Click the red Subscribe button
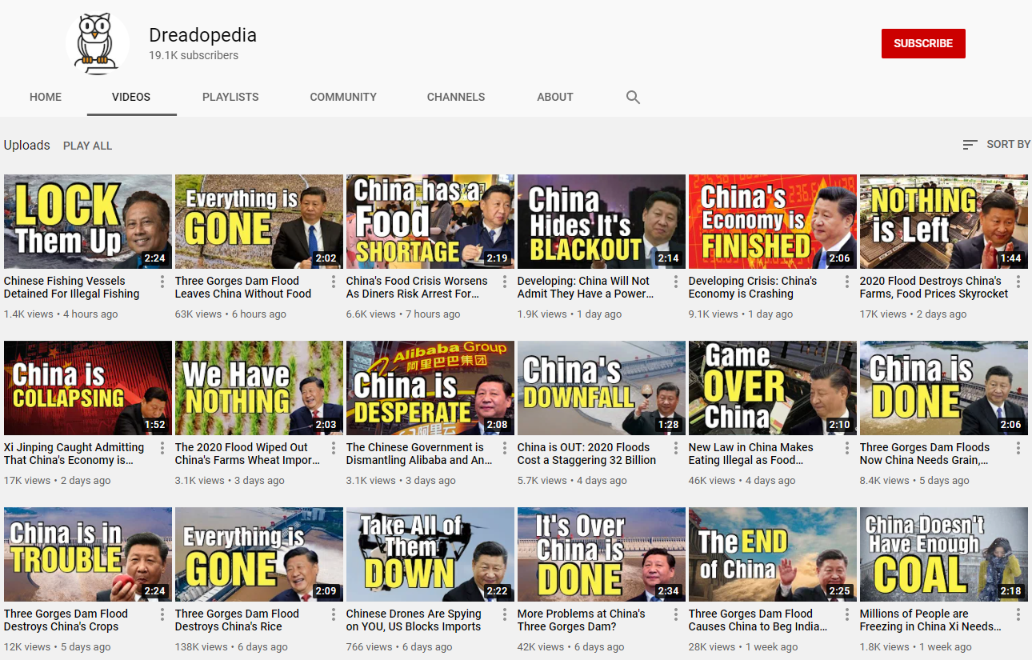This screenshot has height=660, width=1032. 923,43
